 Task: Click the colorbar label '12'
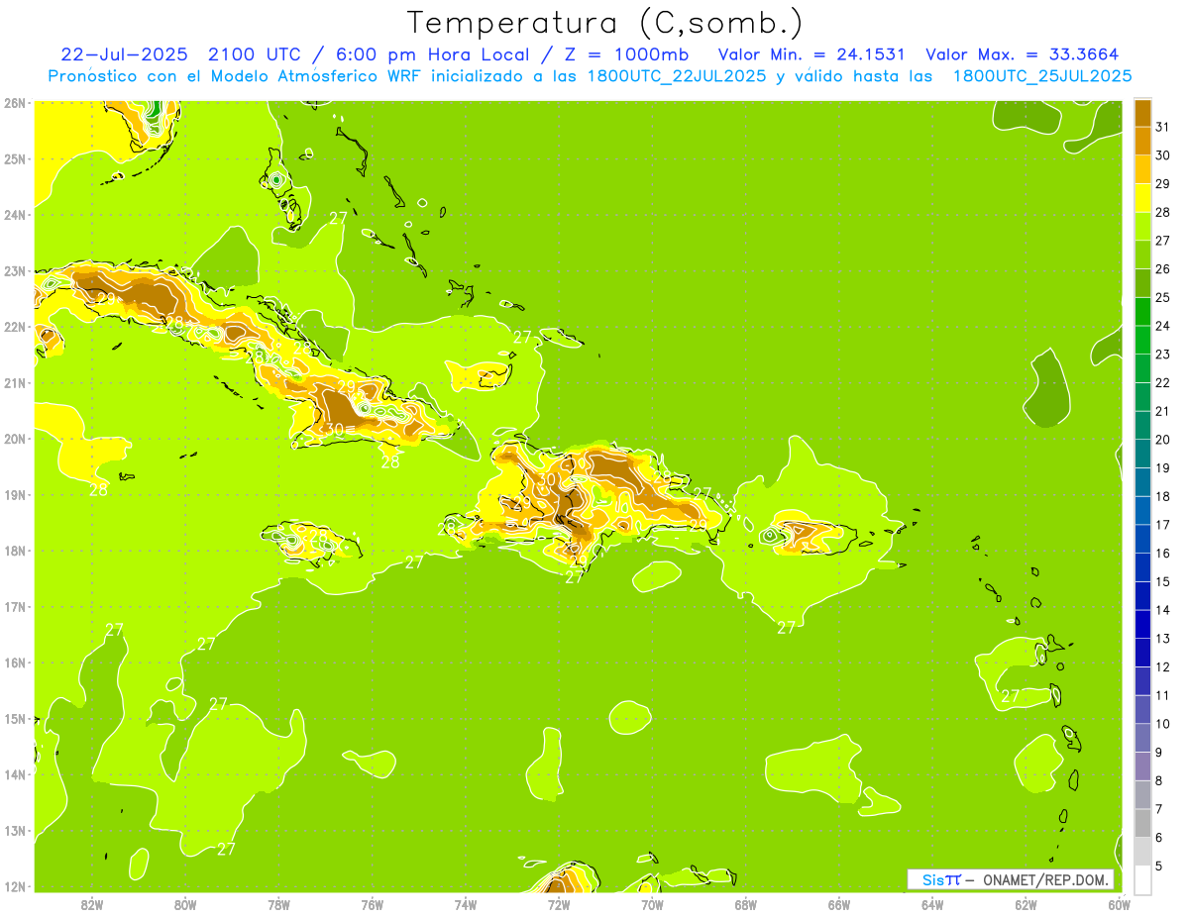click(1162, 666)
